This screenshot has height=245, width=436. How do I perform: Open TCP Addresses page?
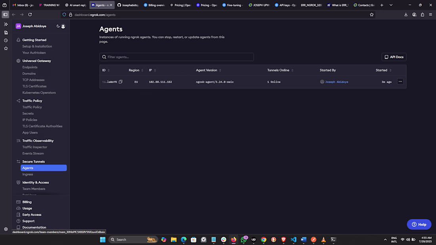click(33, 80)
